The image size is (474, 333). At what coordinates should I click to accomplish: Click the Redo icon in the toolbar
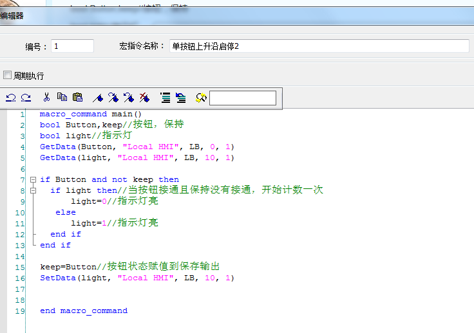tap(26, 98)
